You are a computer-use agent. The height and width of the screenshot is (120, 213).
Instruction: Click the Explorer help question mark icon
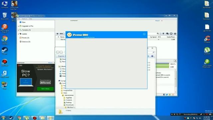(152, 56)
